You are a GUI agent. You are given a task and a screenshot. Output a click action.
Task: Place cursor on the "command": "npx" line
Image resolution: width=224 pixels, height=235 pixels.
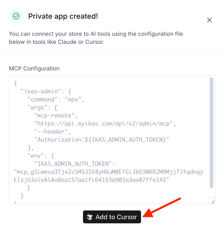56,99
